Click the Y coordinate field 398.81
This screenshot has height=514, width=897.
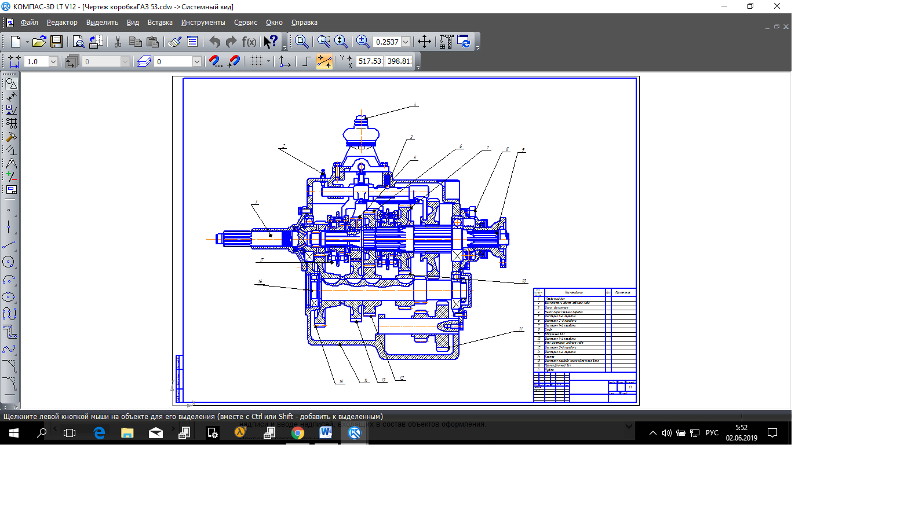tap(399, 61)
